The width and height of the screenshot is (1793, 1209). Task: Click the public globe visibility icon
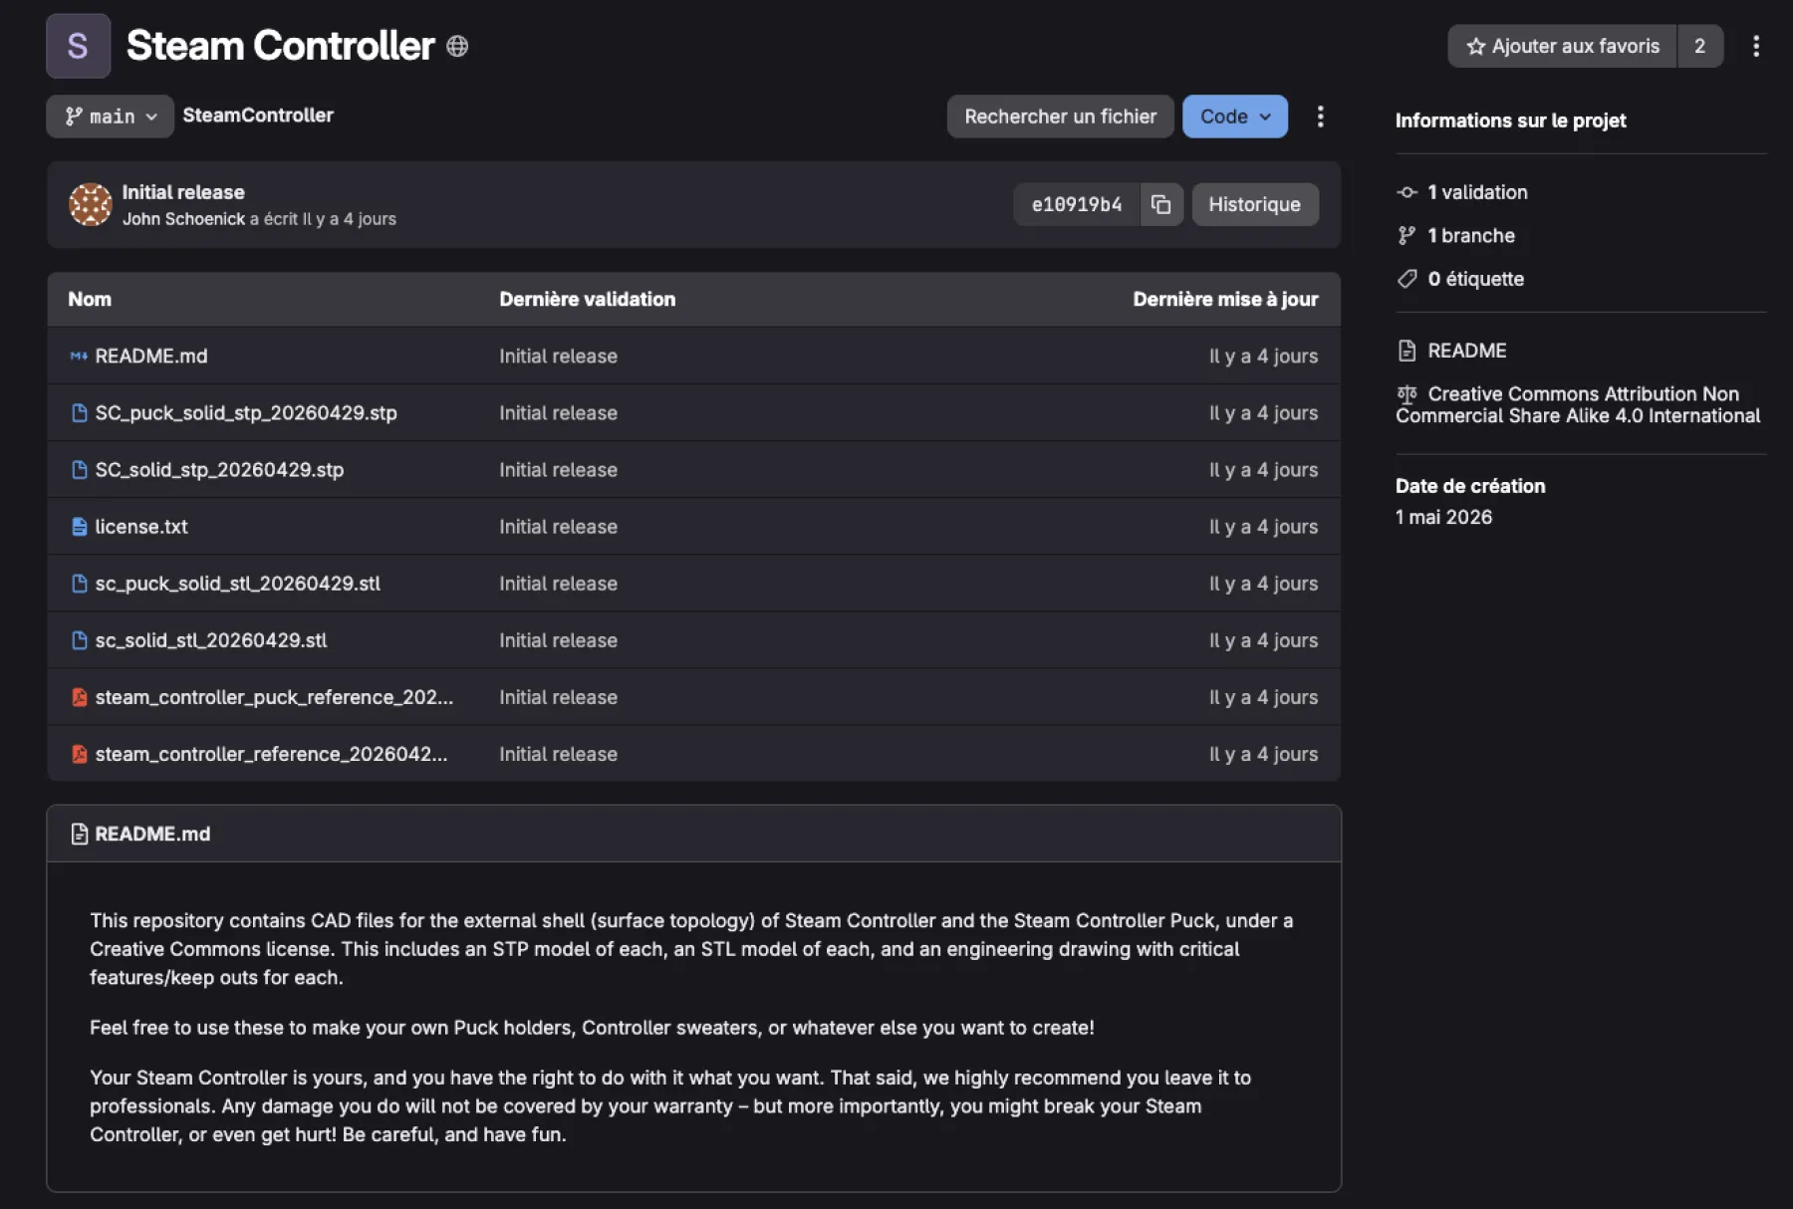click(457, 46)
